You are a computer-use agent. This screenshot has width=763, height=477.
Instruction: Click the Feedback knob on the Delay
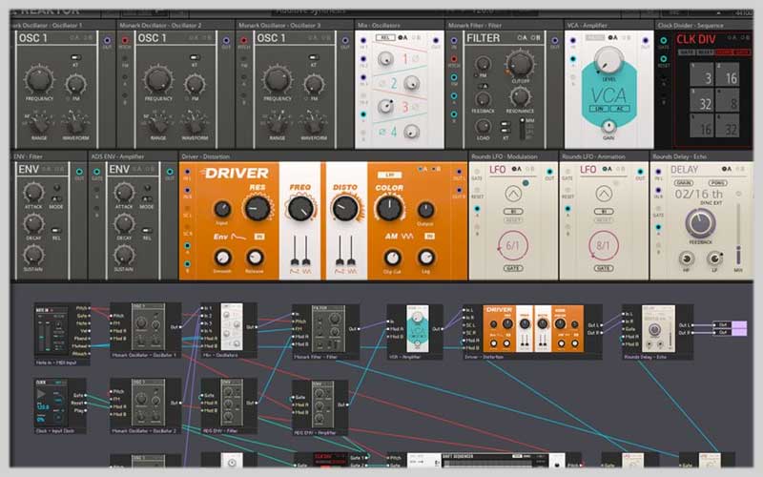point(700,223)
